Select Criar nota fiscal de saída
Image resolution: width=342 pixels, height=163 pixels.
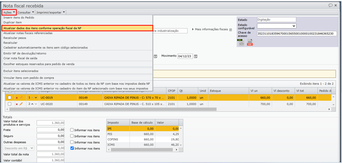(77, 58)
